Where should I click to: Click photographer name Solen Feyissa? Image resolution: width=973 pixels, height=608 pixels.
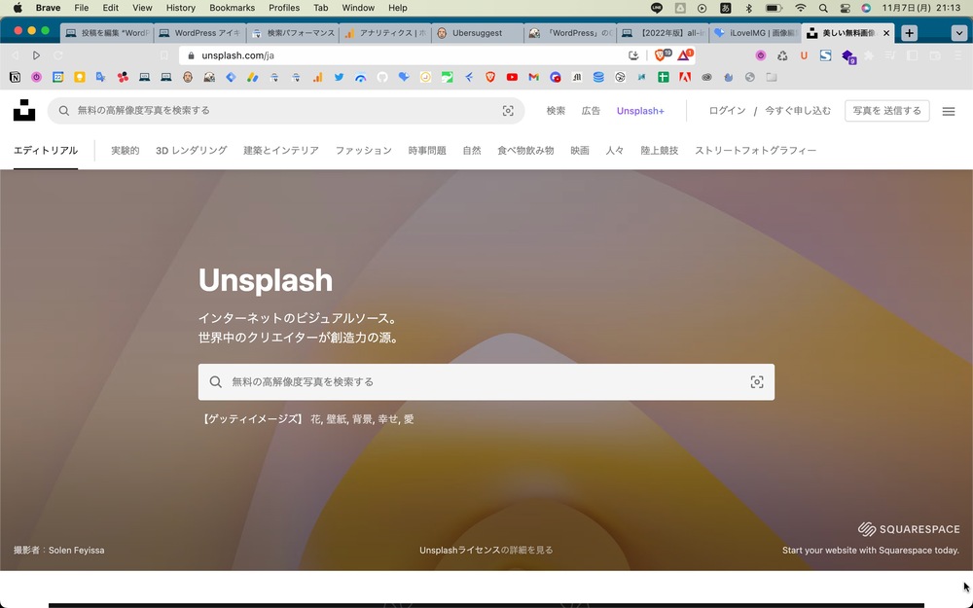tap(76, 551)
